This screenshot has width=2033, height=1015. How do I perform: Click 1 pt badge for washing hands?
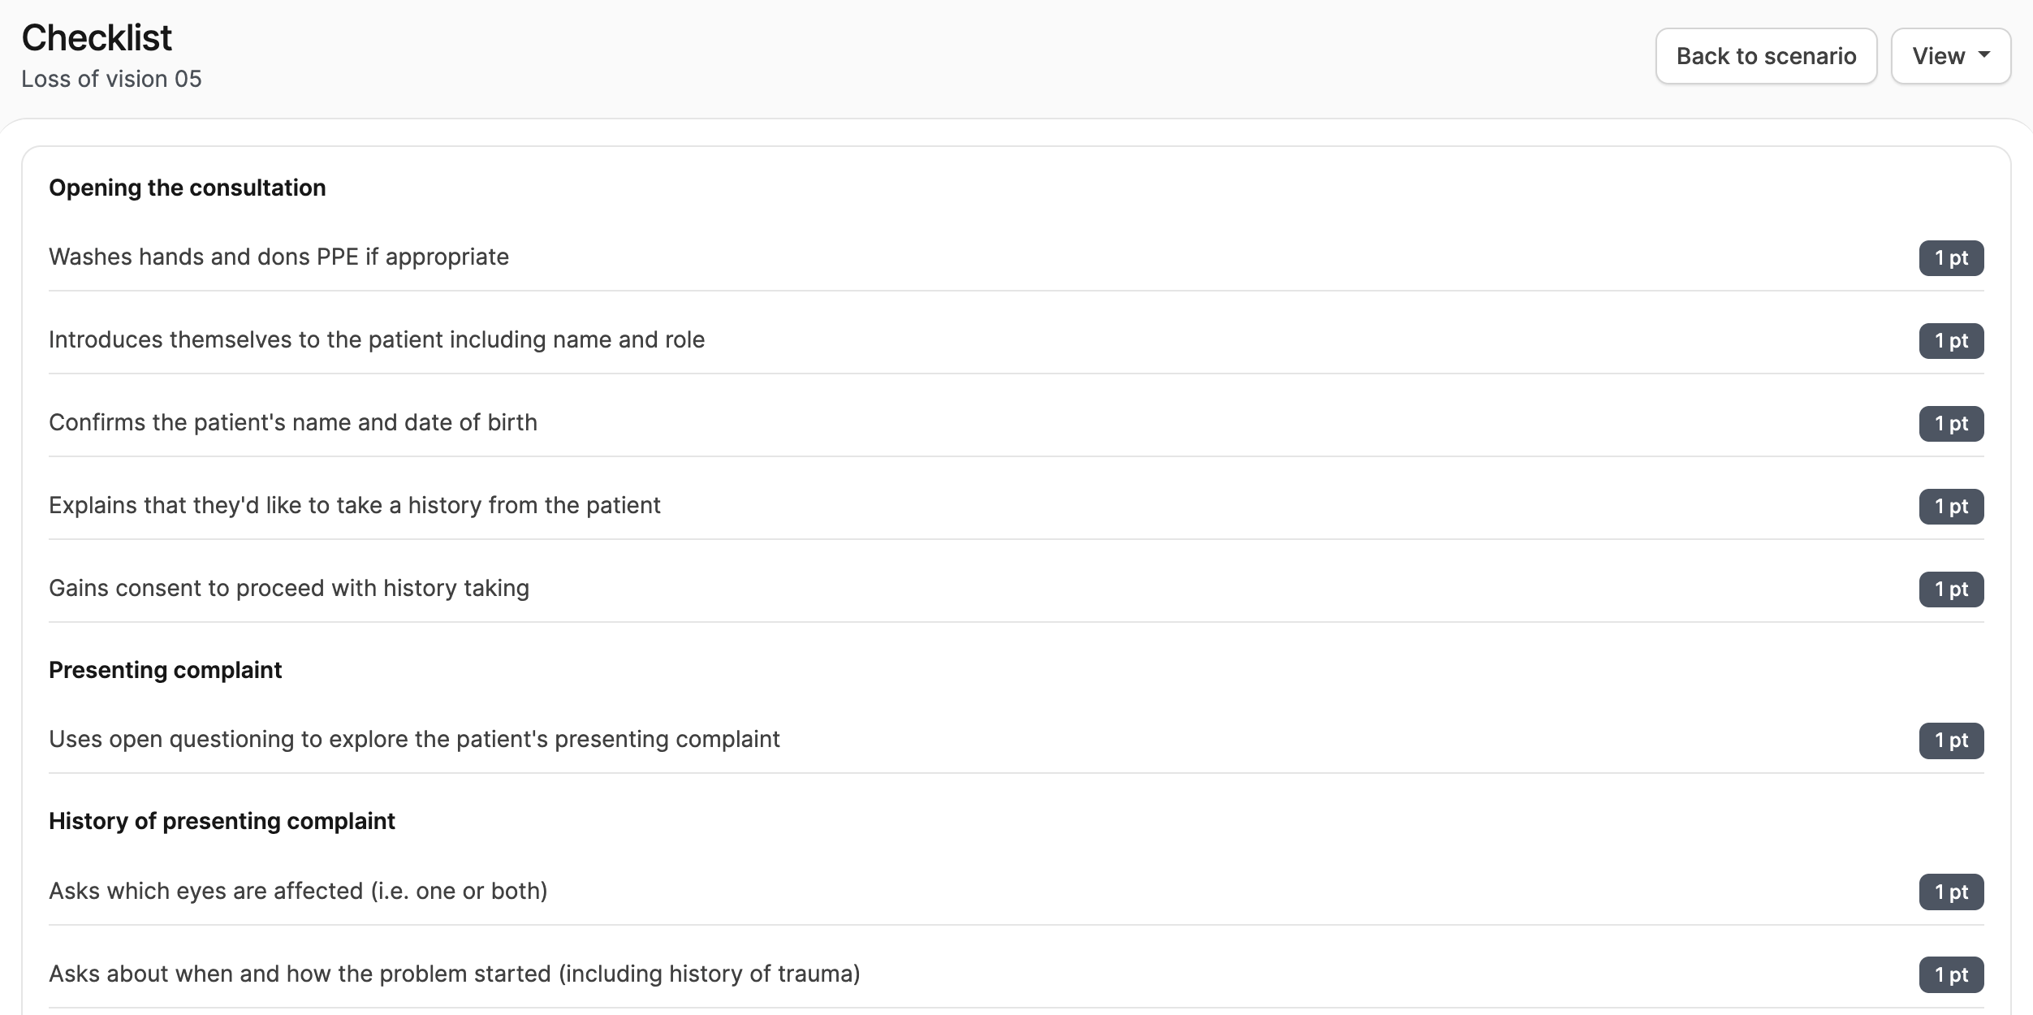coord(1951,258)
